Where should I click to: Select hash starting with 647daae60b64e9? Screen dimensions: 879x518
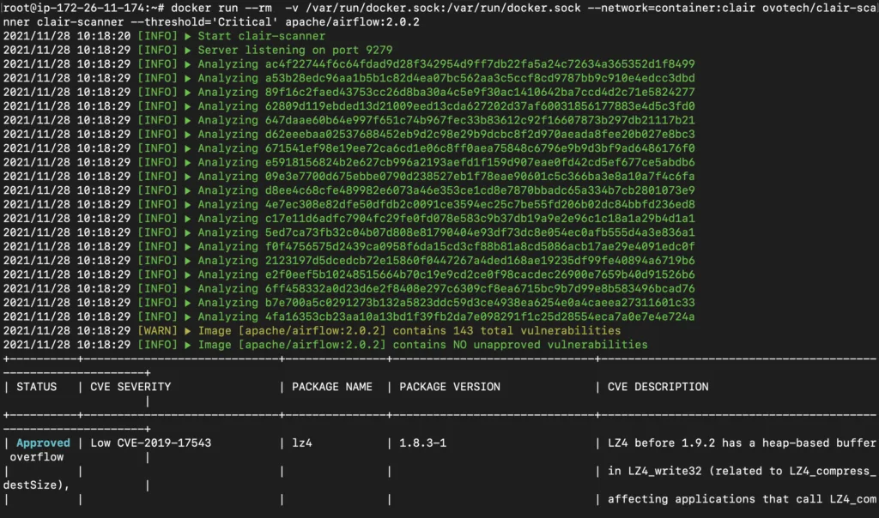tap(480, 120)
